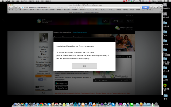
Task: Click the orange Update button
Action: pos(43,76)
